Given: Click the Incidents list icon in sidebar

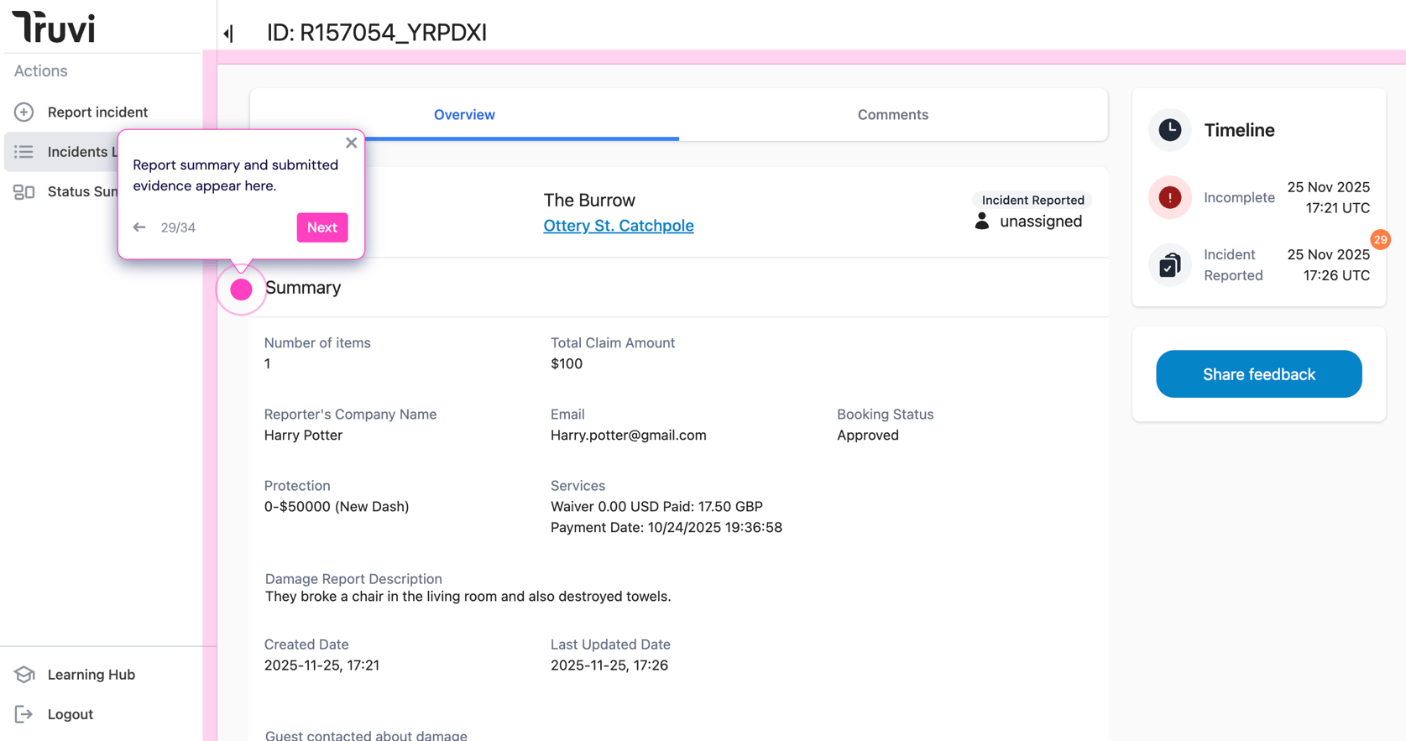Looking at the screenshot, I should tap(24, 152).
